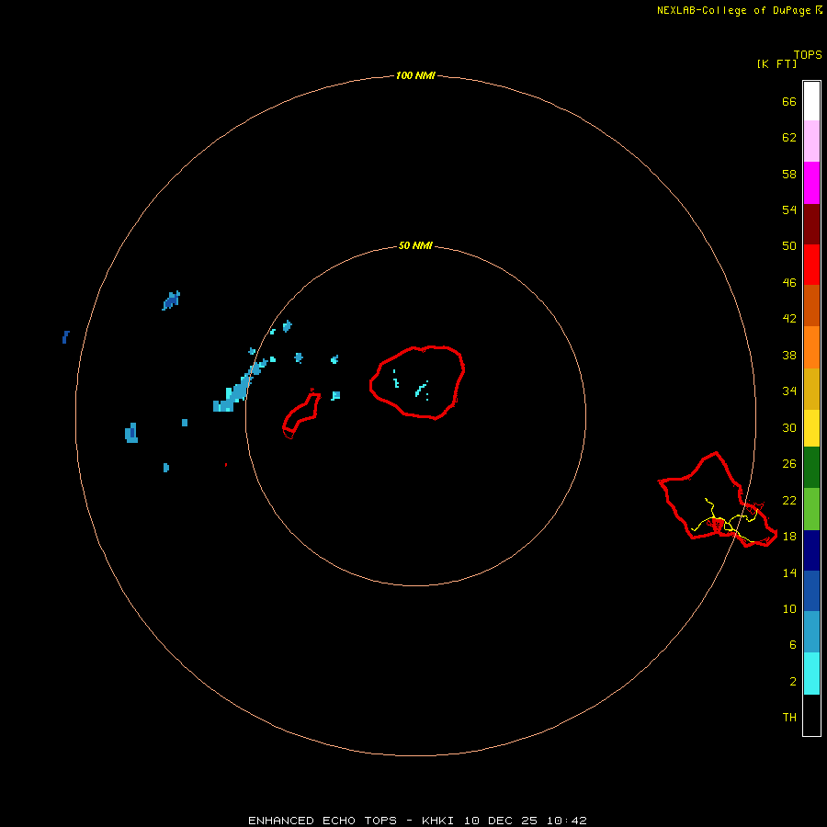The height and width of the screenshot is (827, 827).
Task: Click the '54' legend value
Action: (789, 210)
